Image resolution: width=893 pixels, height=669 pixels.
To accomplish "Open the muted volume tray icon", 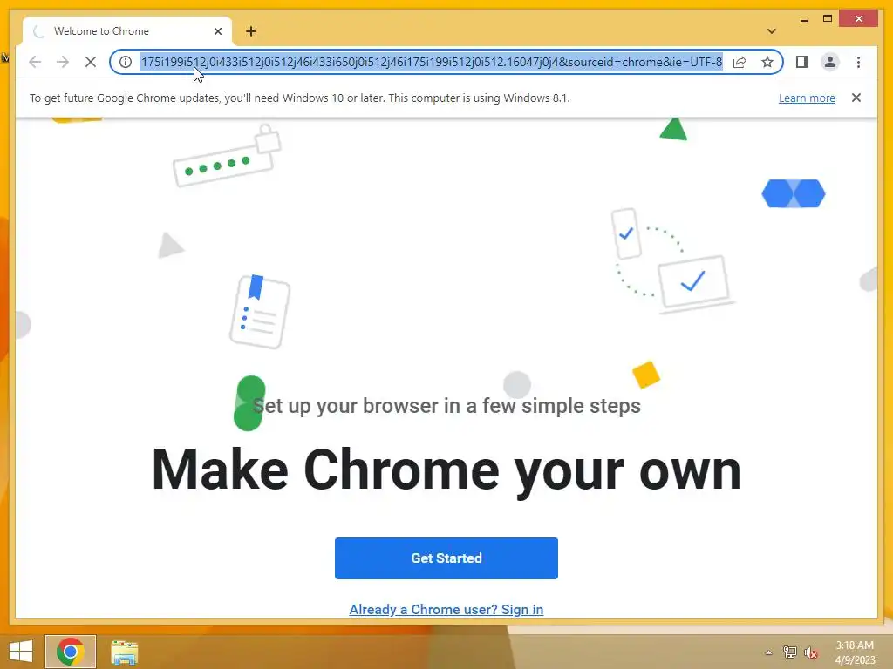I will [811, 652].
